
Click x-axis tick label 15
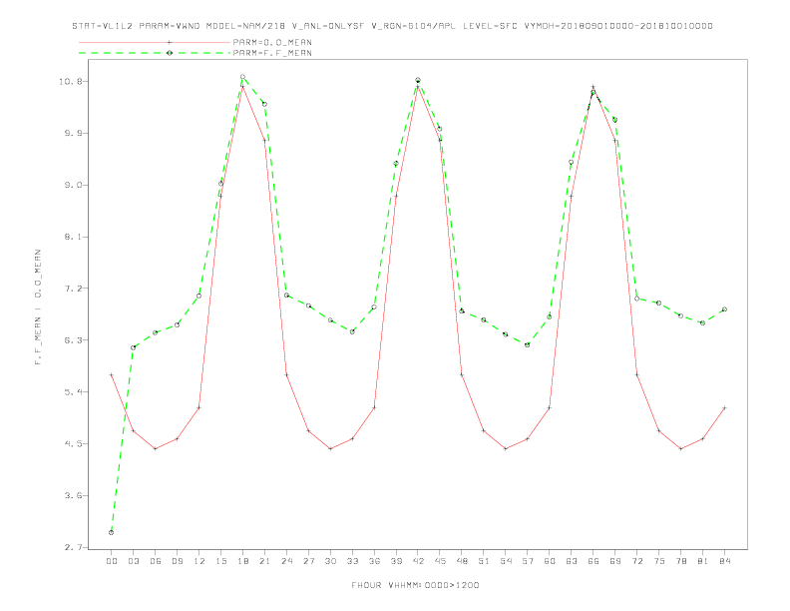pos(220,561)
